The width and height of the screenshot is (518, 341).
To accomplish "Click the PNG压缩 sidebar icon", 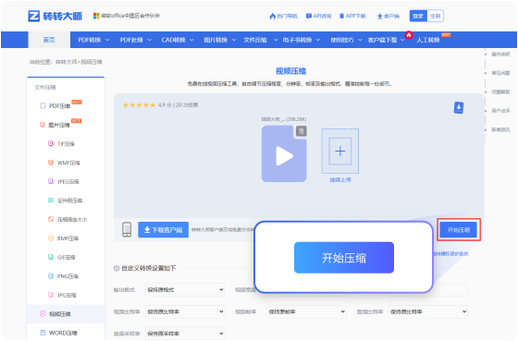I will pos(51,275).
